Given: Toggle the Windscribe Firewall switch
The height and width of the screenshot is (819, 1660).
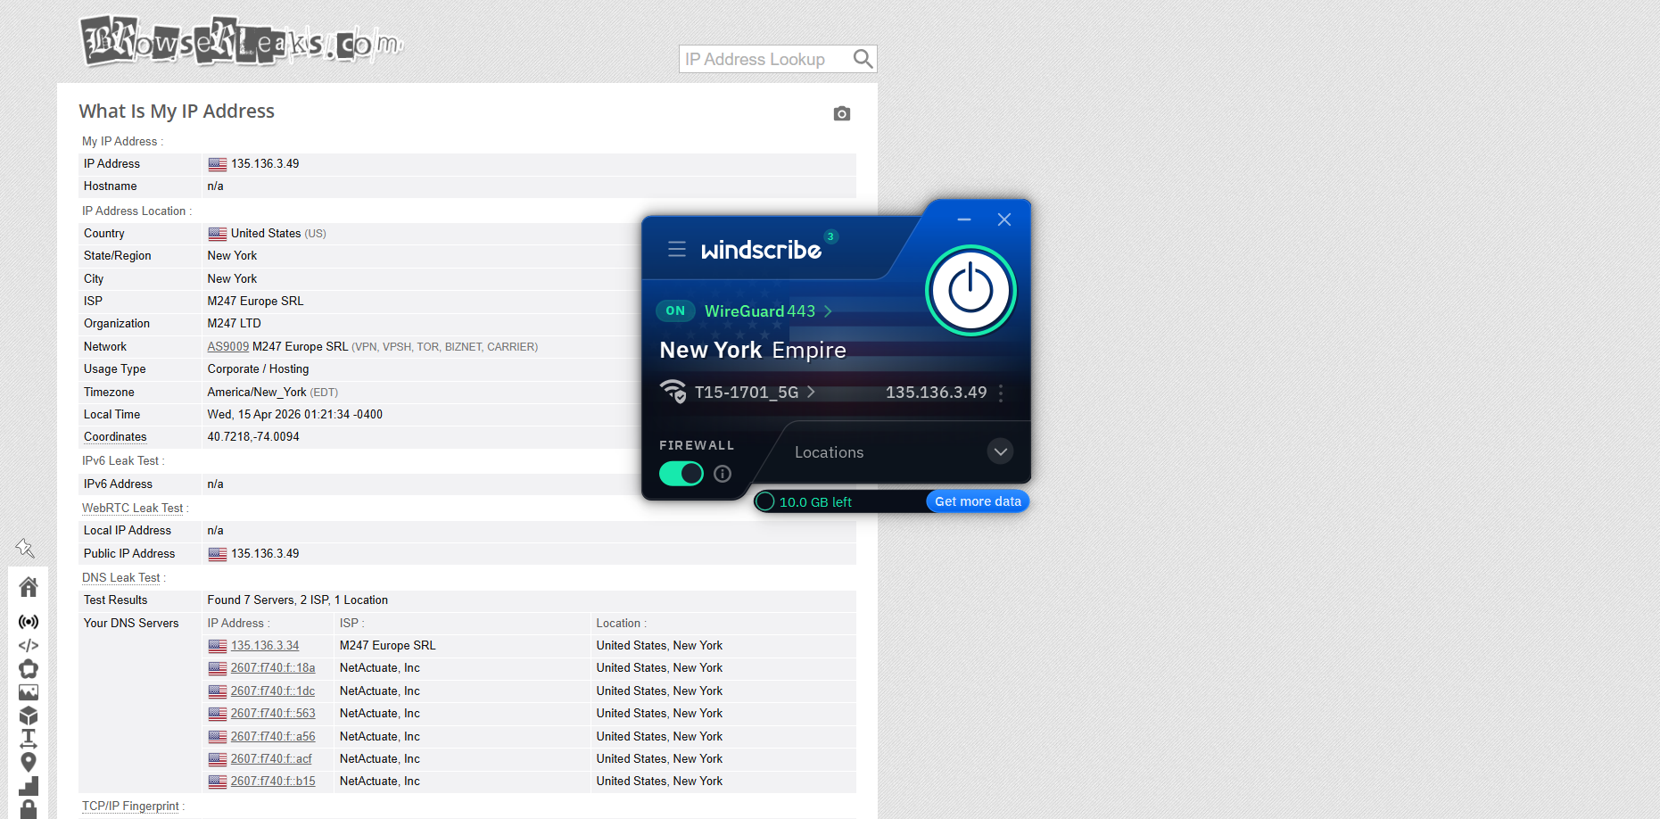Looking at the screenshot, I should (x=681, y=474).
